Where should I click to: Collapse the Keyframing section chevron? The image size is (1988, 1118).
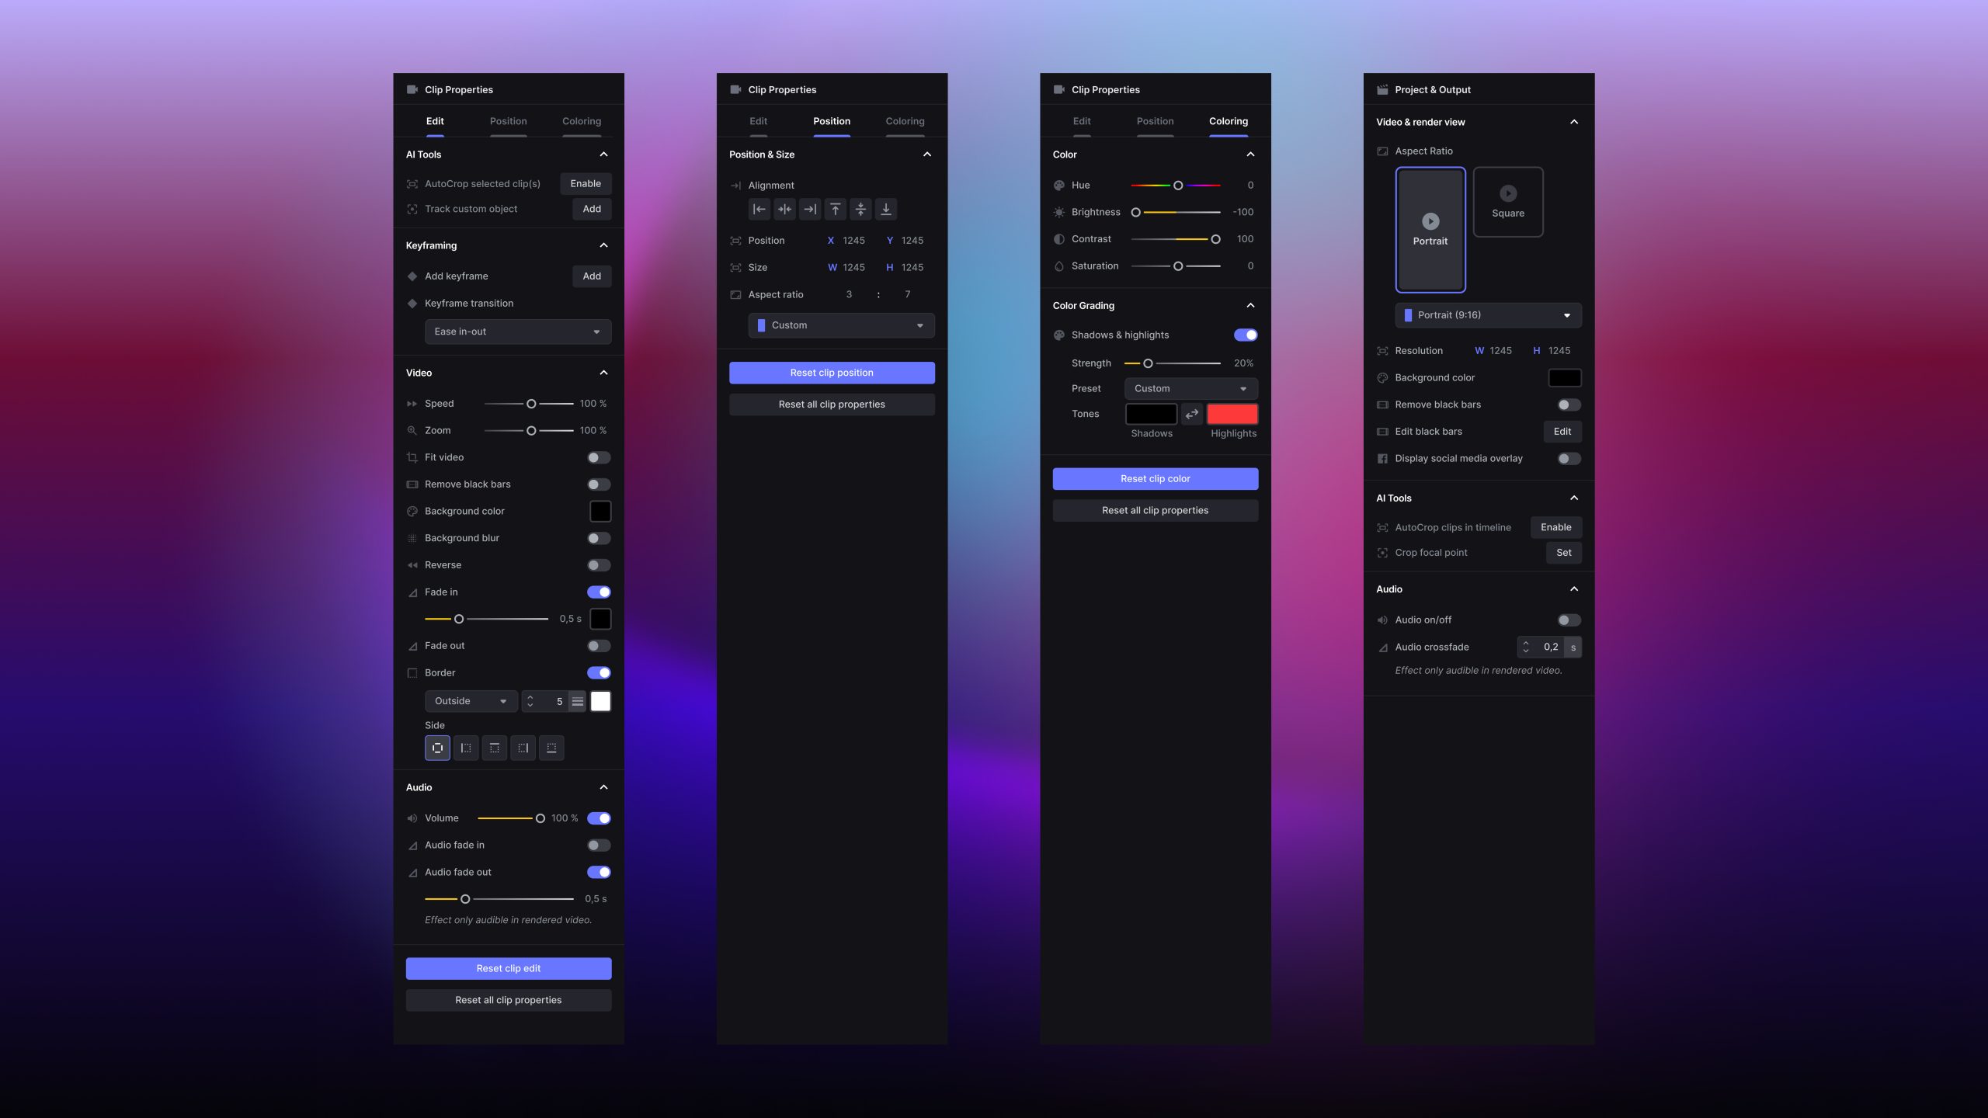tap(603, 245)
